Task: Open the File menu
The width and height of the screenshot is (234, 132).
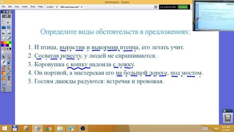Action: click(x=3, y=7)
